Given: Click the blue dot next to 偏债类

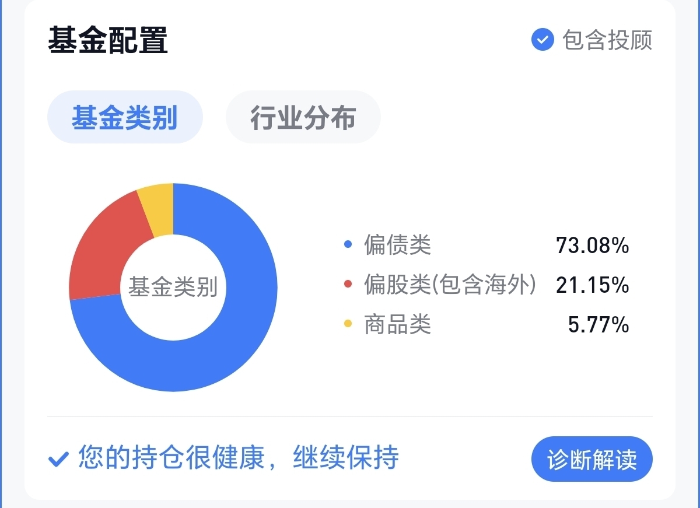Looking at the screenshot, I should 348,245.
